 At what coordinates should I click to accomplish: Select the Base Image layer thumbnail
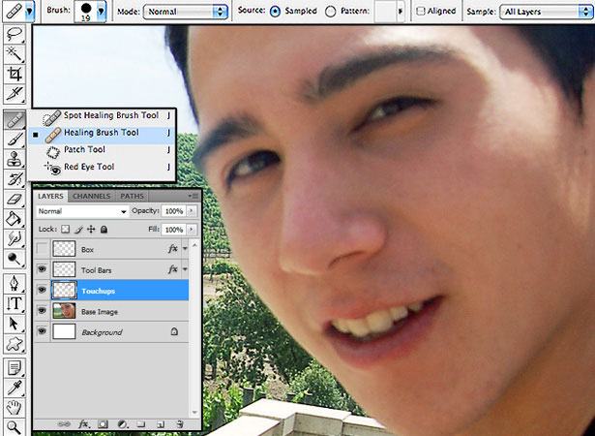[x=64, y=311]
